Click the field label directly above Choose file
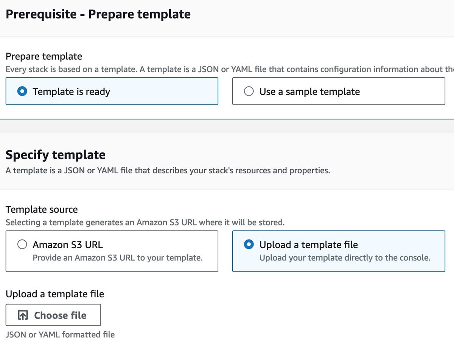The image size is (454, 352). [x=55, y=294]
